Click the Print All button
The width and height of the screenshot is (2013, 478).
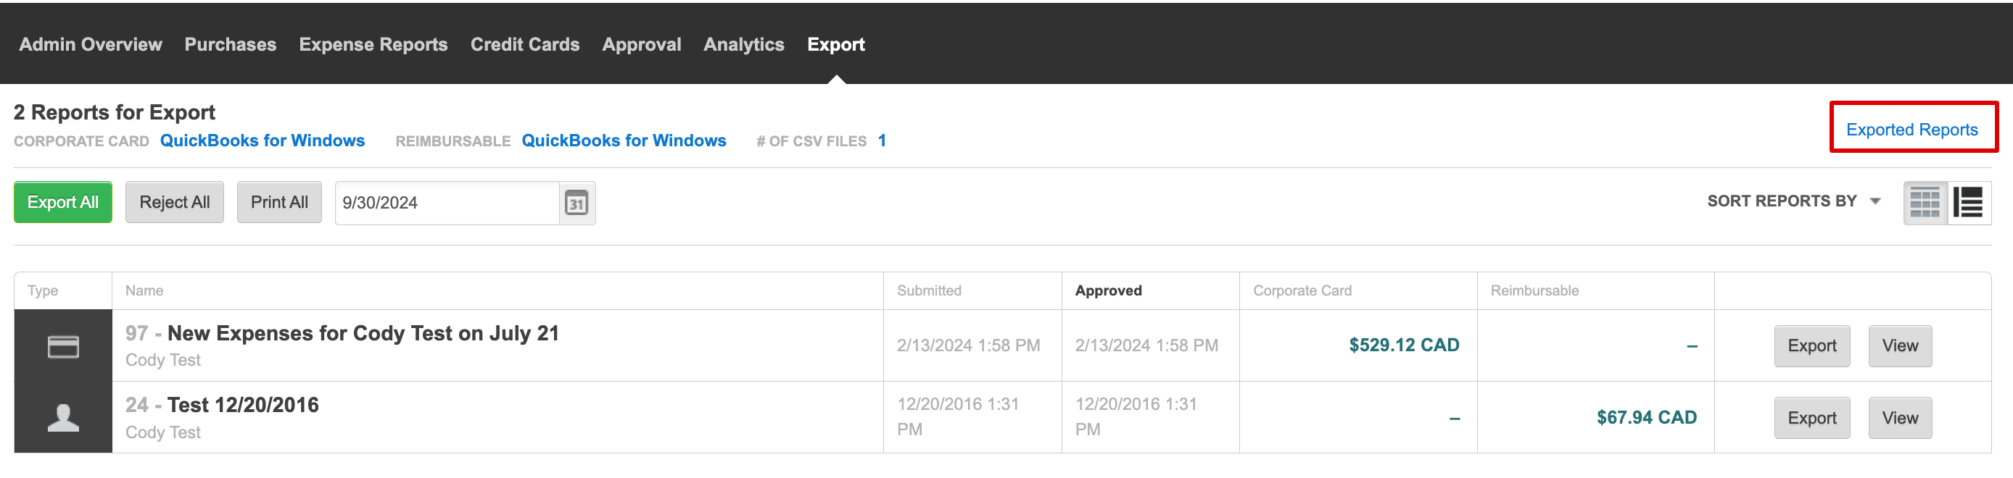coord(279,202)
